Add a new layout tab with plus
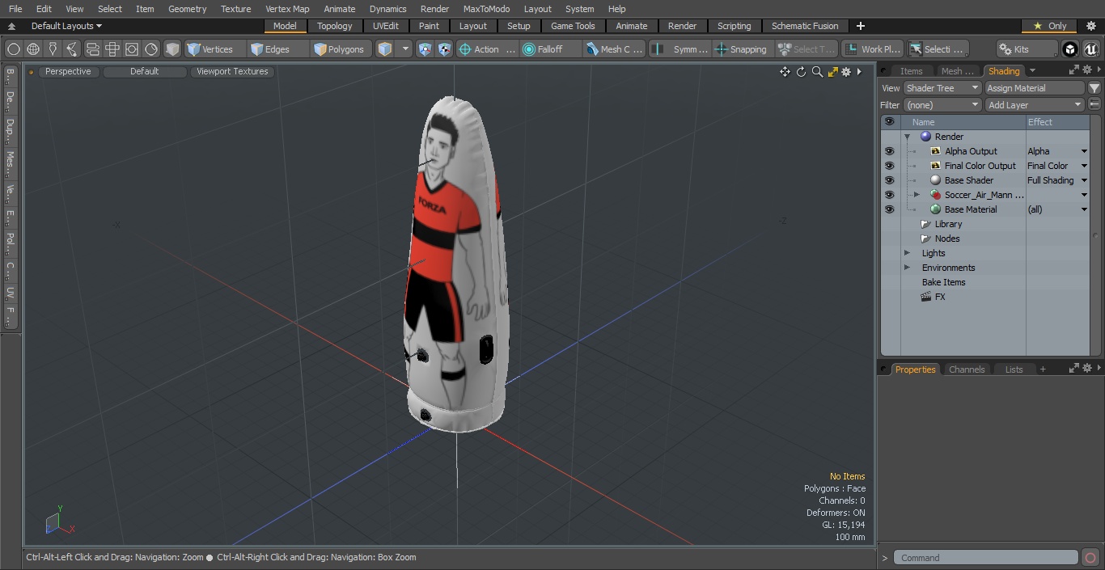1105x570 pixels. point(860,26)
